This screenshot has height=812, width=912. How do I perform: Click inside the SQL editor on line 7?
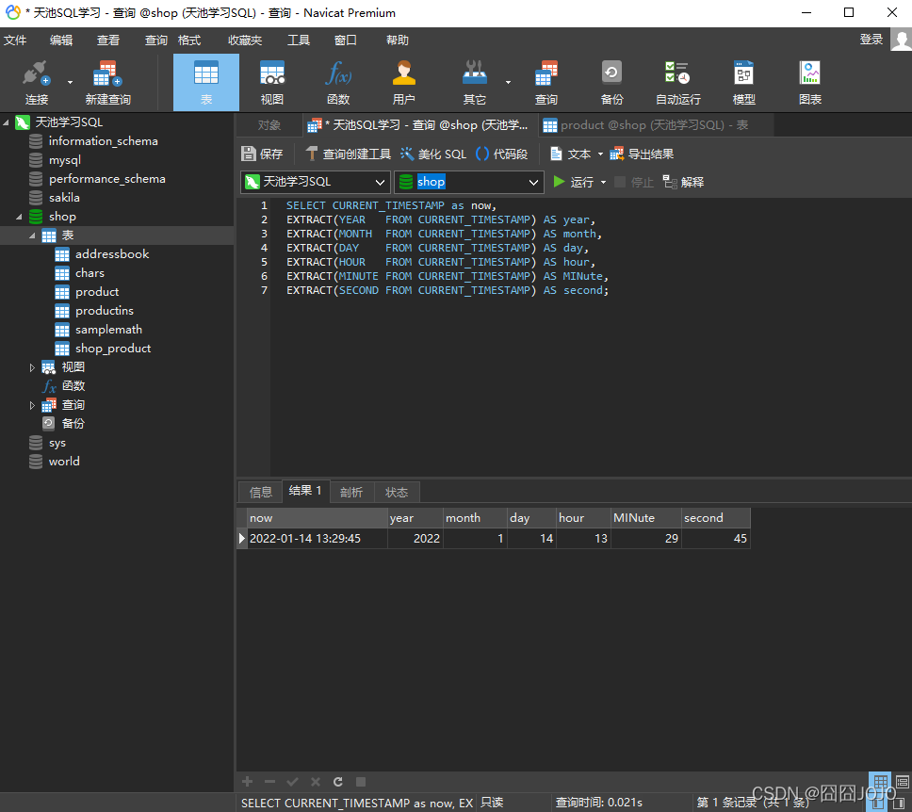click(x=448, y=290)
